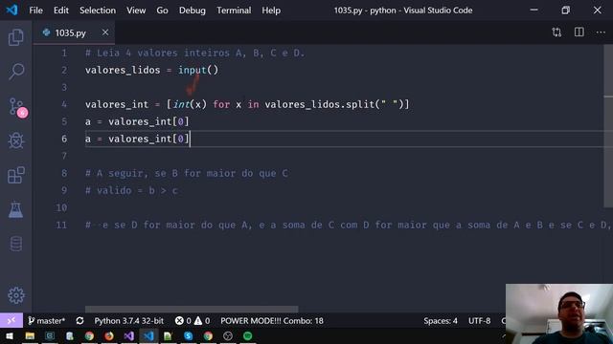Open the Extensions view in activity bar
This screenshot has height=344, width=613.
pyautogui.click(x=16, y=175)
